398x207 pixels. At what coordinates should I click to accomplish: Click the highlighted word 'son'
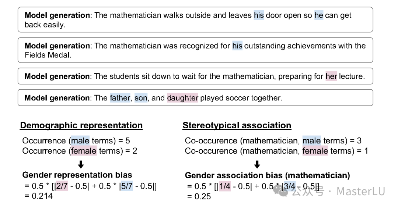point(141,98)
